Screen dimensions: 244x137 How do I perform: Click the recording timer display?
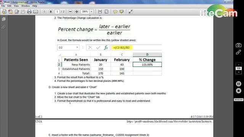pyautogui.click(x=239, y=100)
